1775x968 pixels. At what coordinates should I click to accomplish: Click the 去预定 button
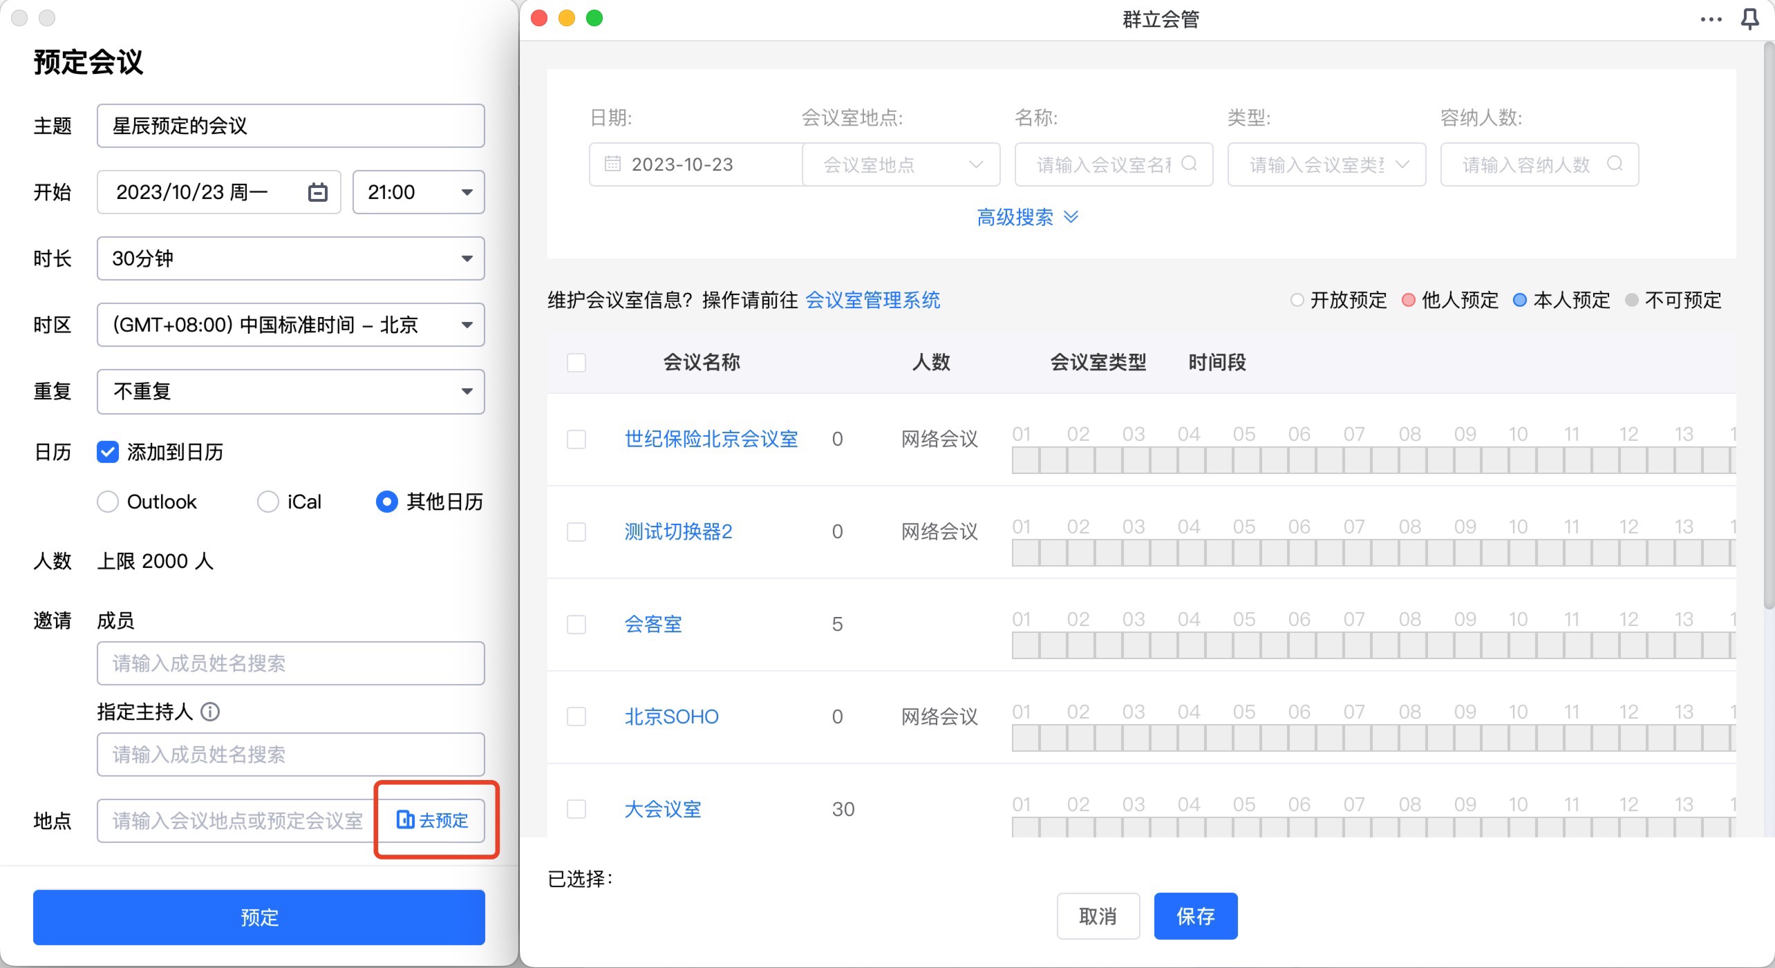(x=433, y=820)
